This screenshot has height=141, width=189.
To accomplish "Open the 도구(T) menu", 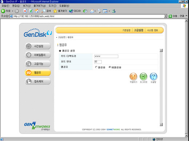I will tap(52, 6).
